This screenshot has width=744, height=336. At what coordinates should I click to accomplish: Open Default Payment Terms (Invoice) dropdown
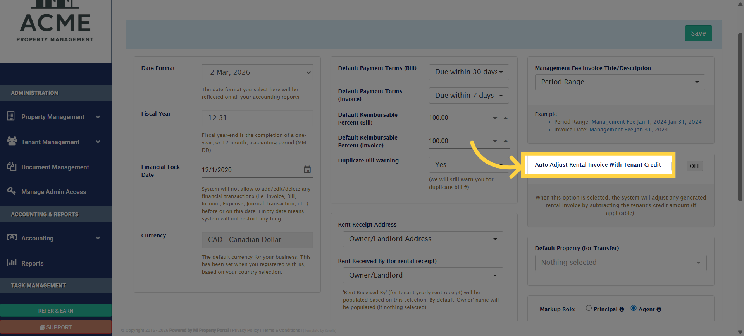pyautogui.click(x=469, y=96)
